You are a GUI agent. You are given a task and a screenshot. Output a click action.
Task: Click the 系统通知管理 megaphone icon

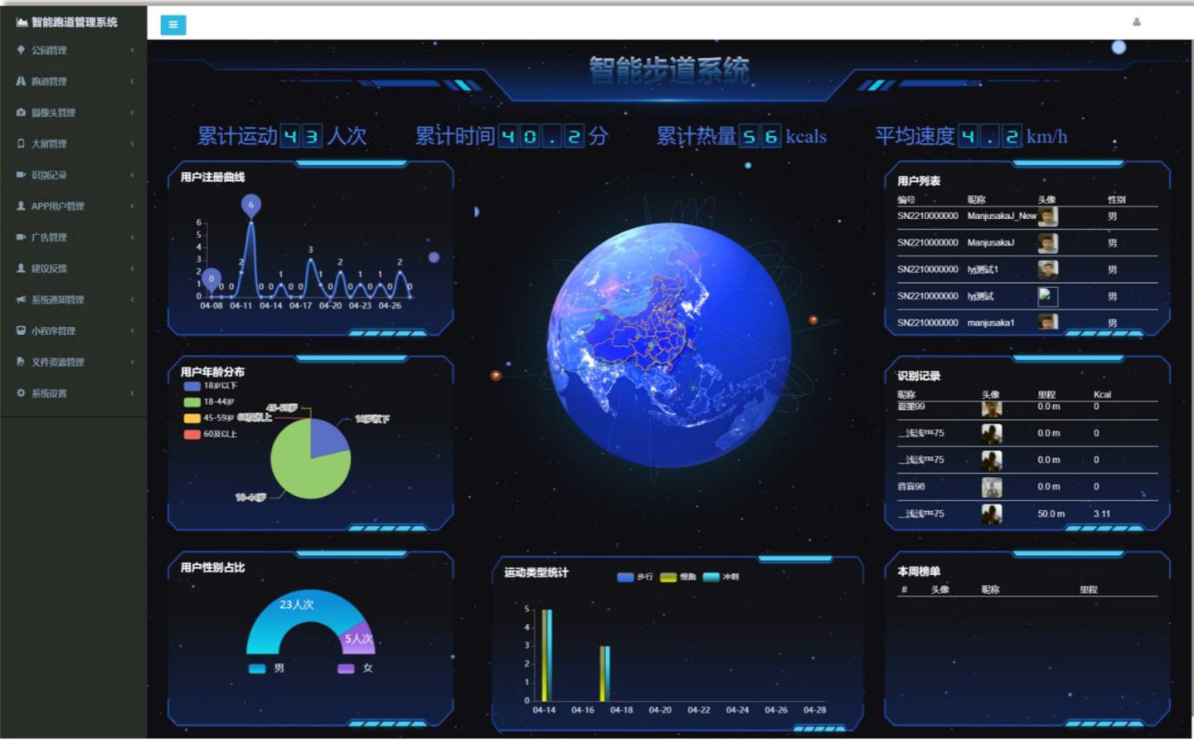21,299
